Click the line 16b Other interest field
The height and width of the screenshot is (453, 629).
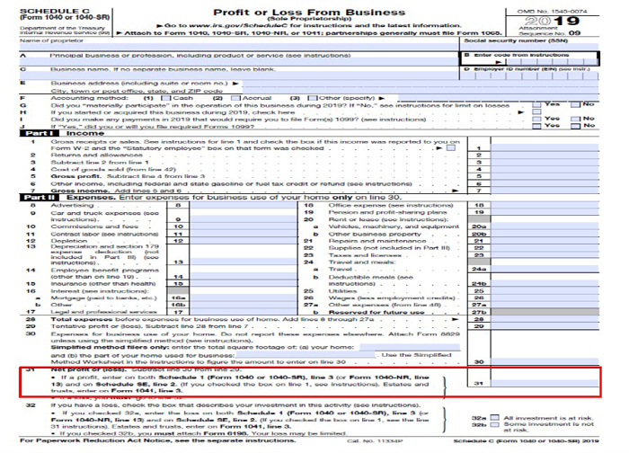244,305
